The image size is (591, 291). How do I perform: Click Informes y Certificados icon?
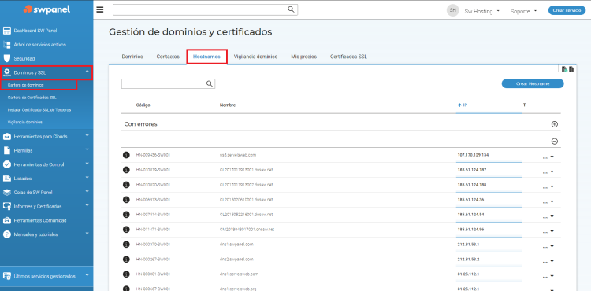pos(7,206)
